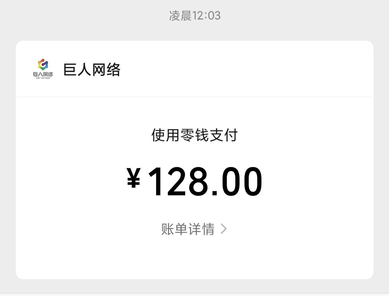The height and width of the screenshot is (296, 389).
Task: Click the digit 8 in the amount
Action: coord(198,181)
